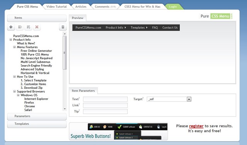Screen dimensions: 247x145
Task: Click the tree scrollbar up arrow
Action: pos(64,34)
